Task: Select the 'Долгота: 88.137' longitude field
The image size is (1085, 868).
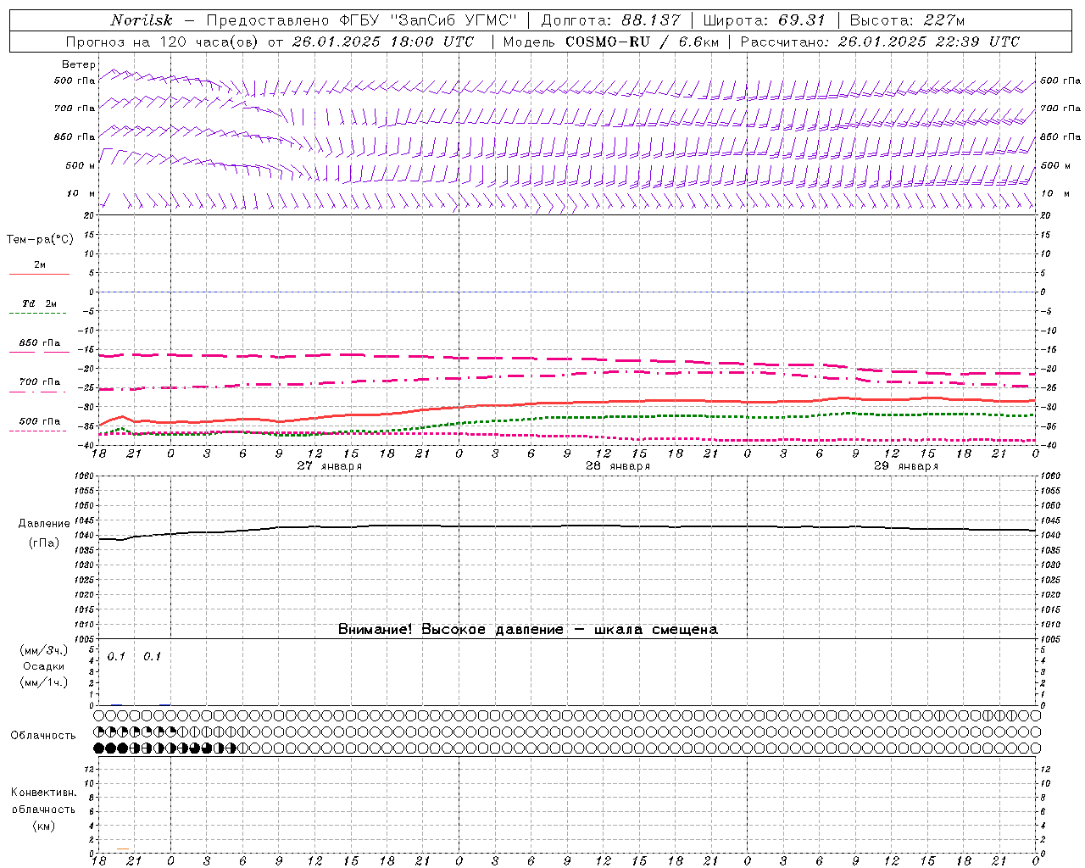Action: coord(610,20)
